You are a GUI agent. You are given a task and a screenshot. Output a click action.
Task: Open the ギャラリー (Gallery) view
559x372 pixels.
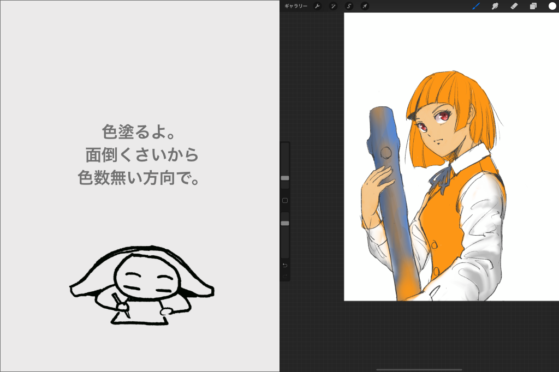(295, 6)
